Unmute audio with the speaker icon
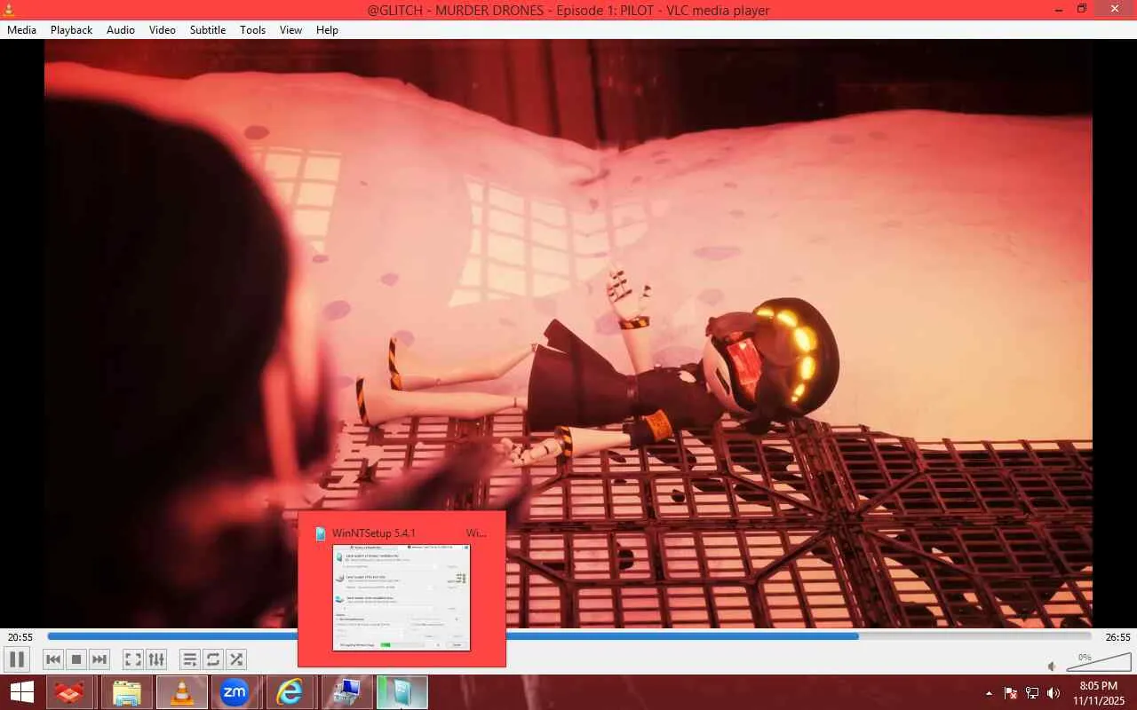This screenshot has width=1137, height=710. pos(1052,666)
